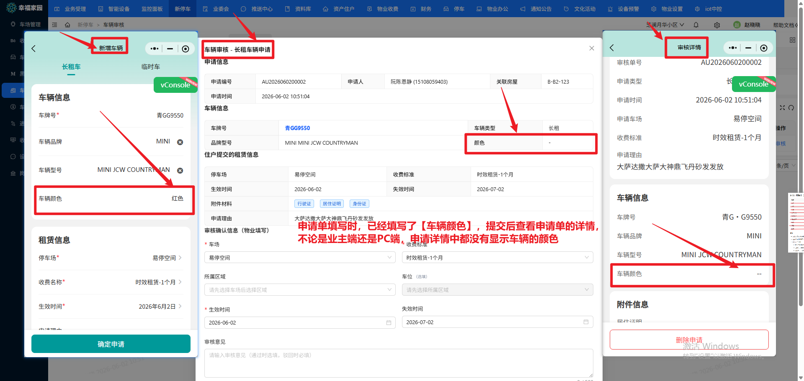804x381 pixels.
Task: Open the 青GG9550 plate link
Action: (x=297, y=128)
